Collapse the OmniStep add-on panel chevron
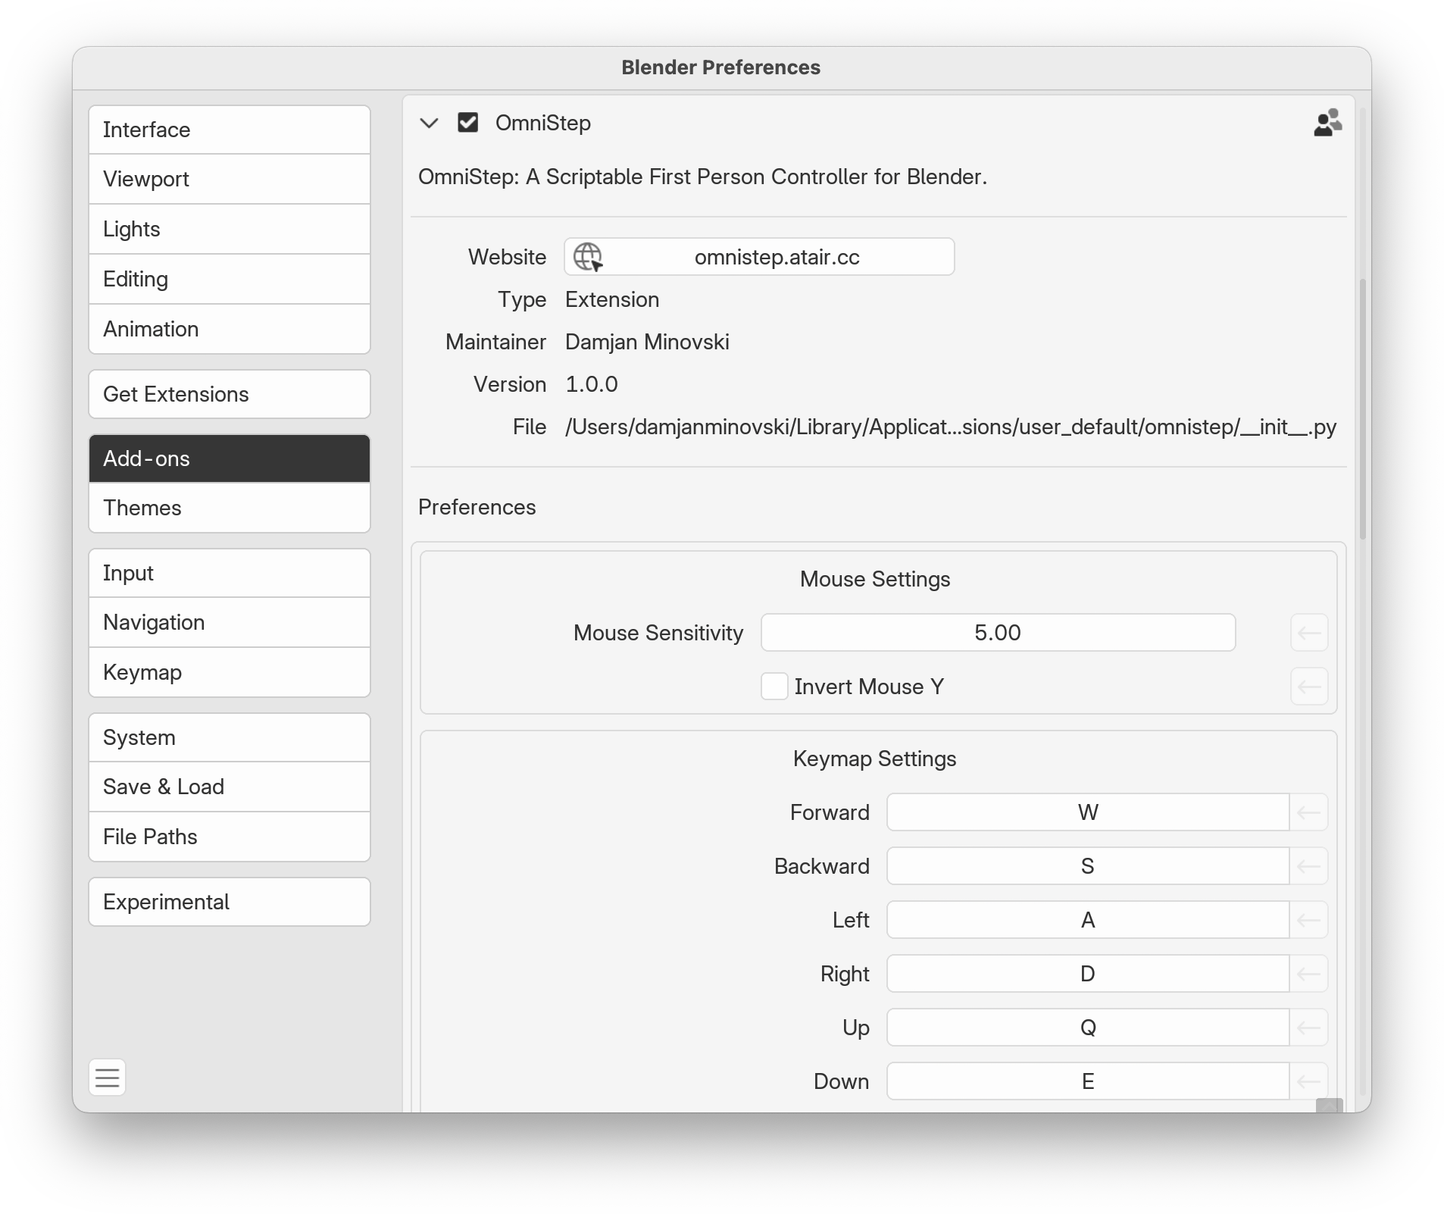Viewport: 1444px width, 1214px height. click(x=429, y=123)
